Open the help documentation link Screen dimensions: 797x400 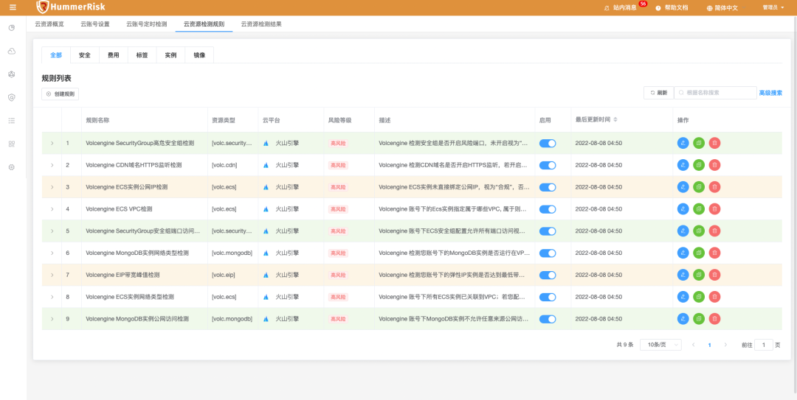coord(672,7)
